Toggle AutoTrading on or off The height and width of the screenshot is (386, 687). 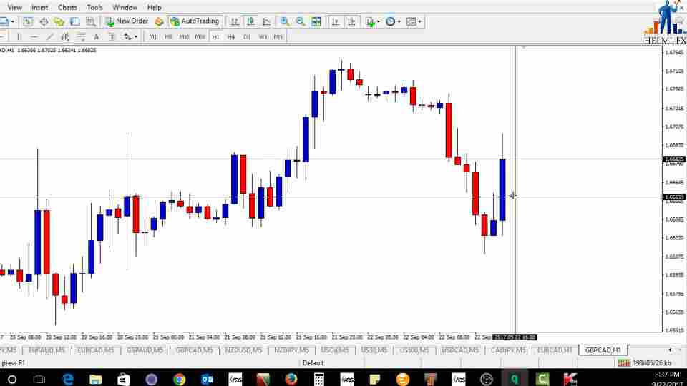coord(195,21)
